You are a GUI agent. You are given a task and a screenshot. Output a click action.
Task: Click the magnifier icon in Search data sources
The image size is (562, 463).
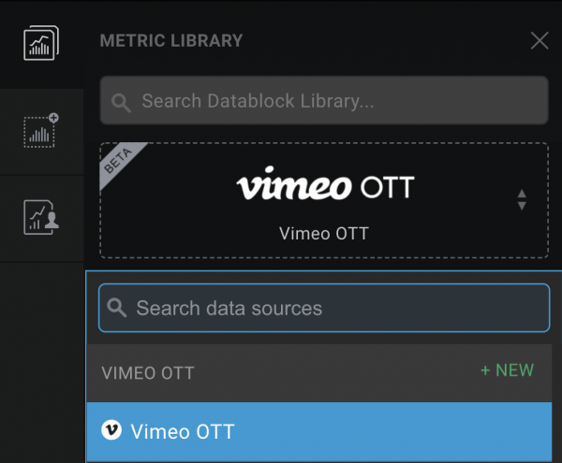pyautogui.click(x=117, y=308)
